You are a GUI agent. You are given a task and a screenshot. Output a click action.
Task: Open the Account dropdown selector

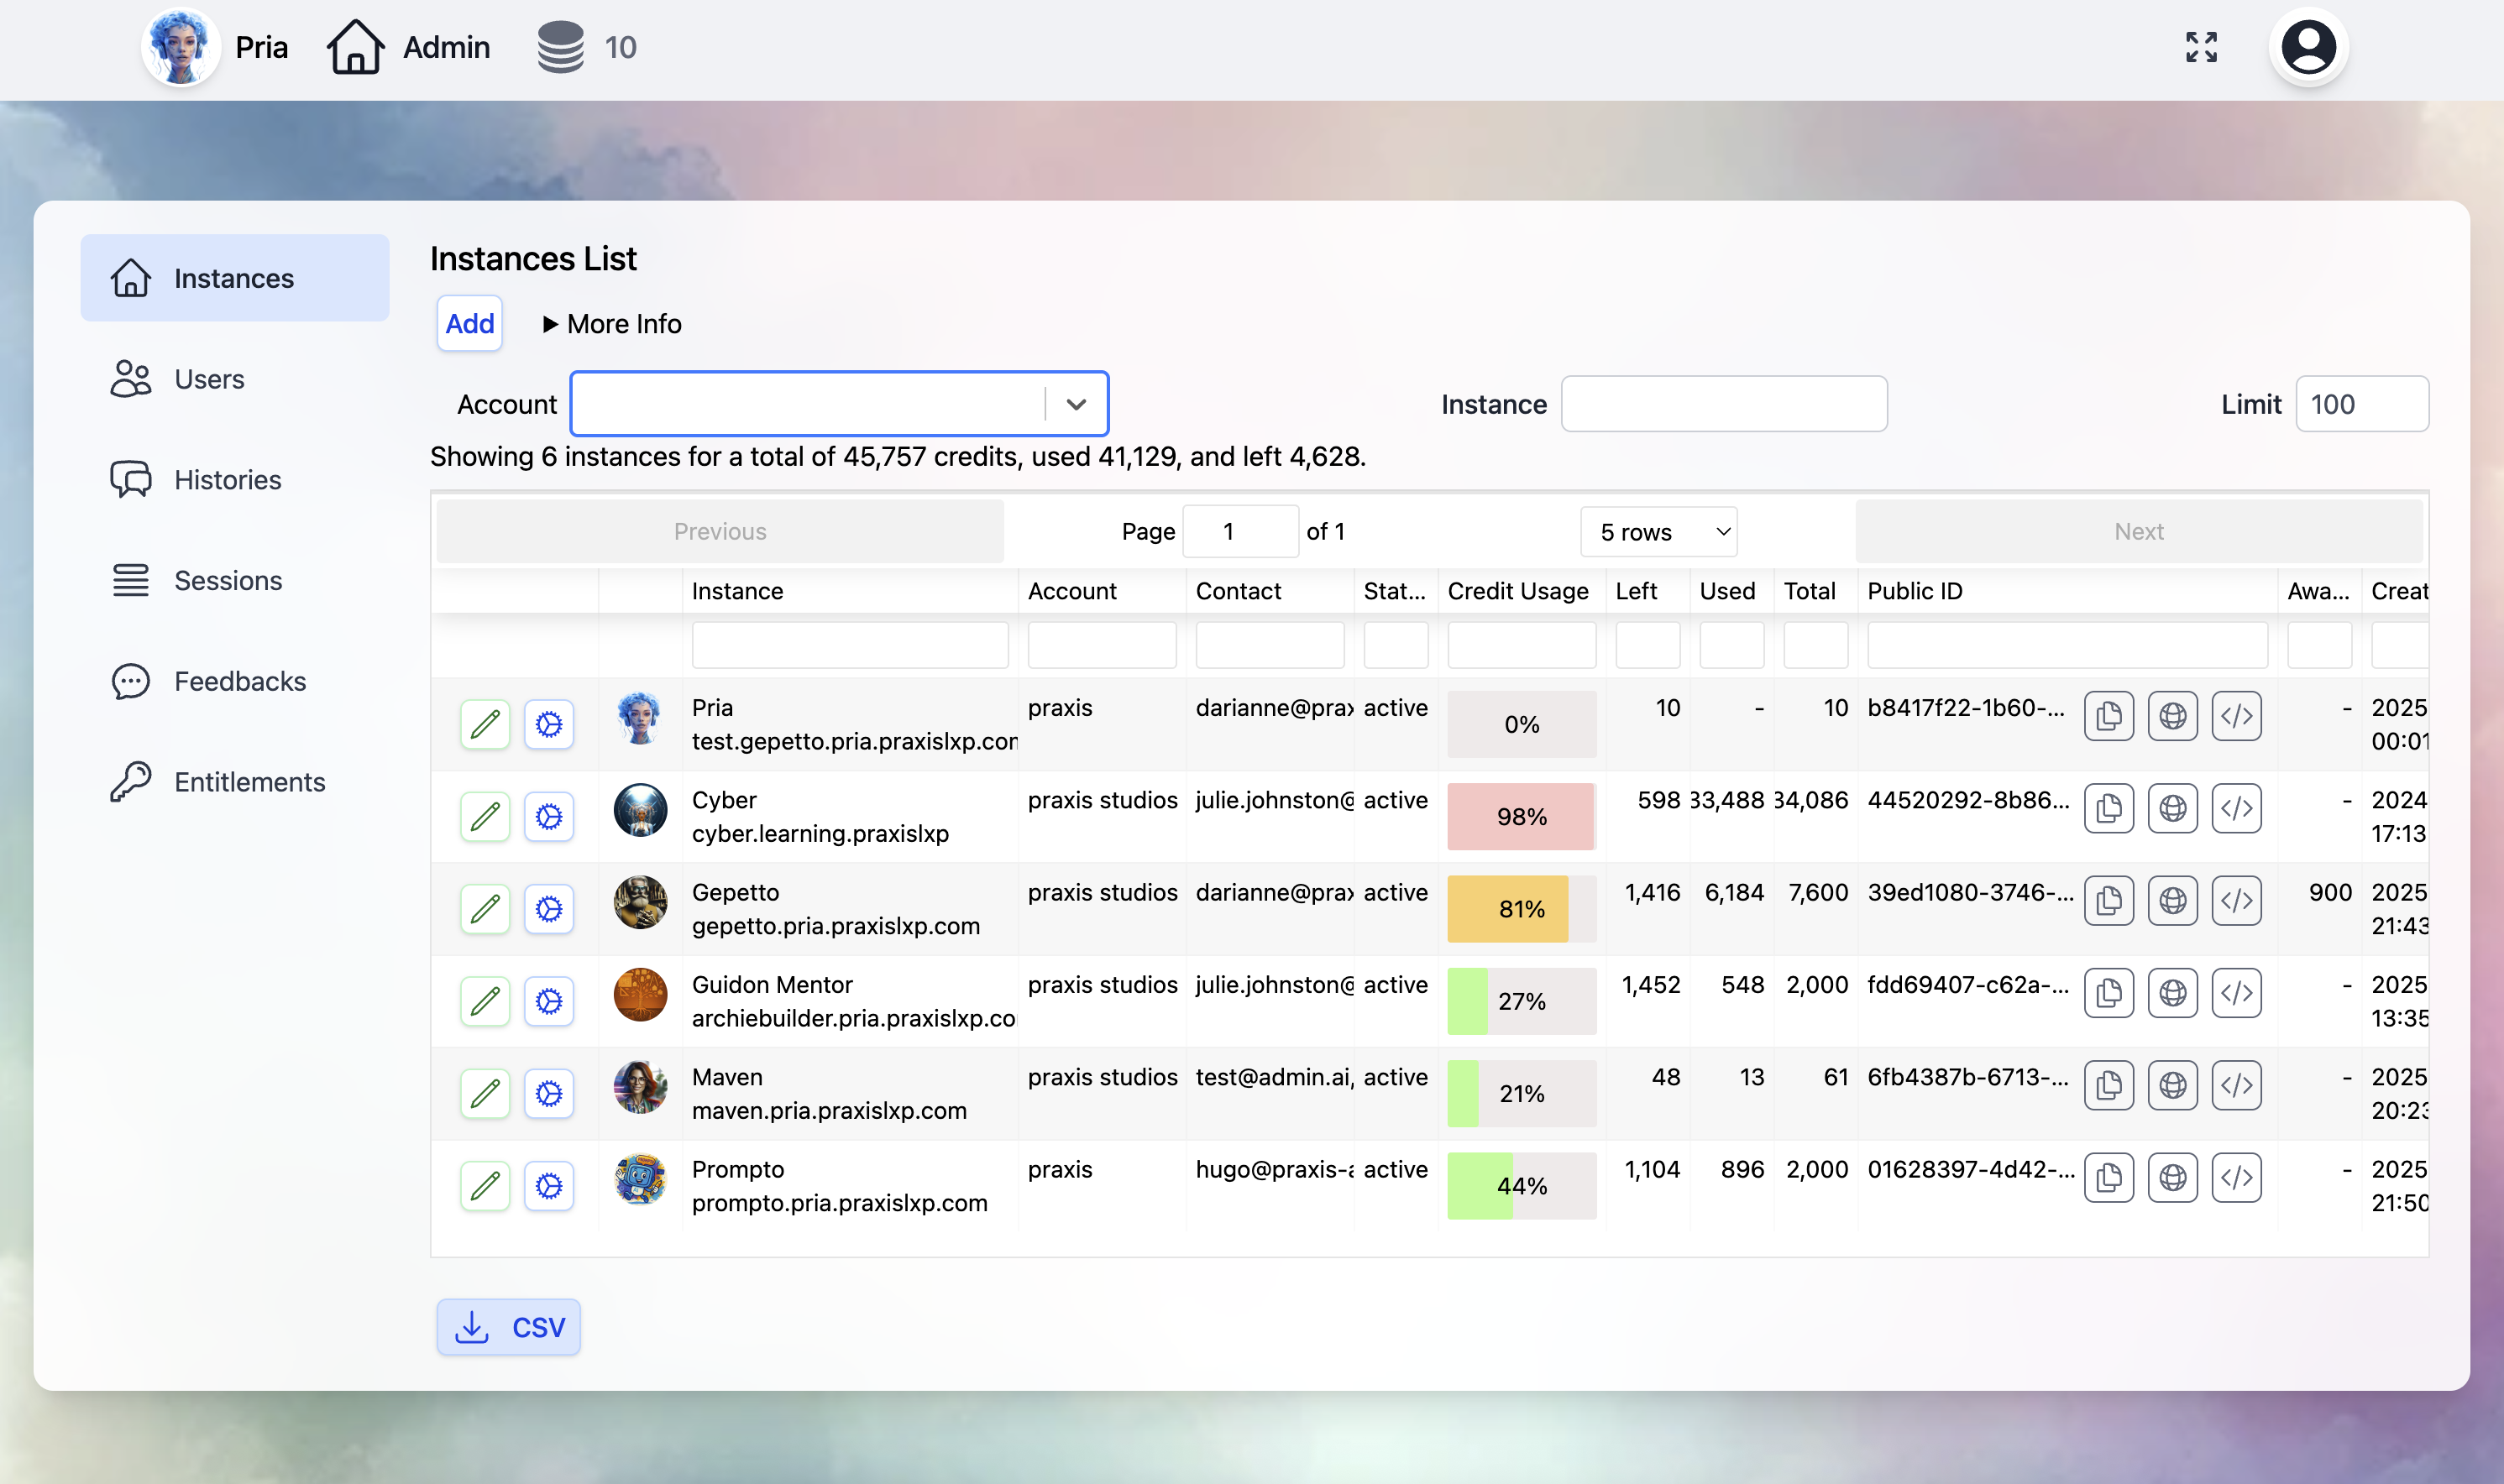[x=1077, y=403]
